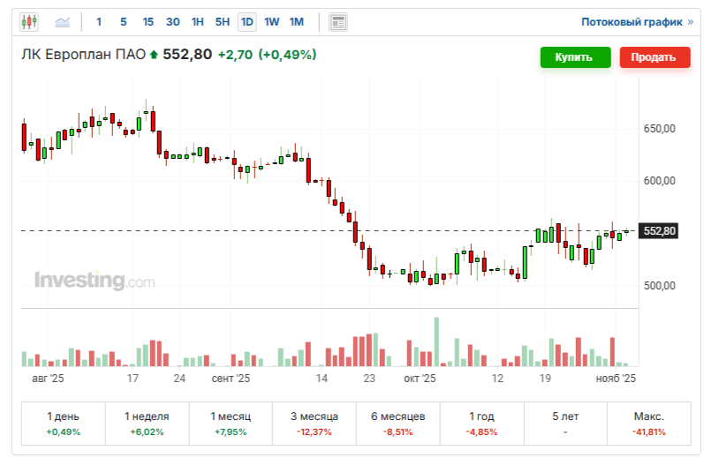Select the Макс. period
Screen dimensions: 704x458
point(648,424)
